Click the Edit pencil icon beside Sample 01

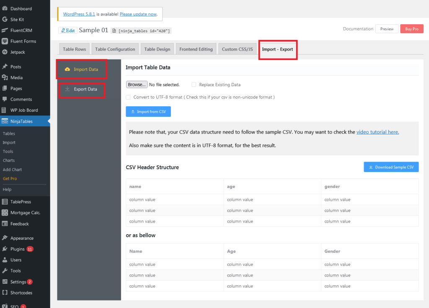coord(62,31)
